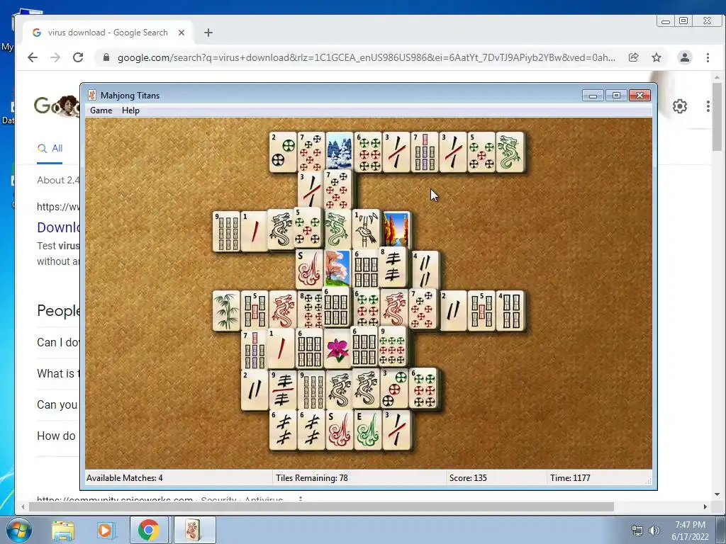This screenshot has width=726, height=544.
Task: Click the 6 circles tile right of 3 circles
Action: (x=424, y=388)
